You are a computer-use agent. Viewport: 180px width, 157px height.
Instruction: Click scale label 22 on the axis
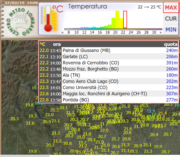click(x=123, y=33)
